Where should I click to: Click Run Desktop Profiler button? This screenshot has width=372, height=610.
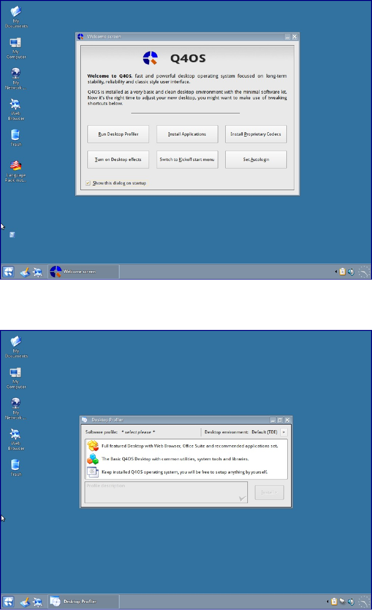coord(119,134)
